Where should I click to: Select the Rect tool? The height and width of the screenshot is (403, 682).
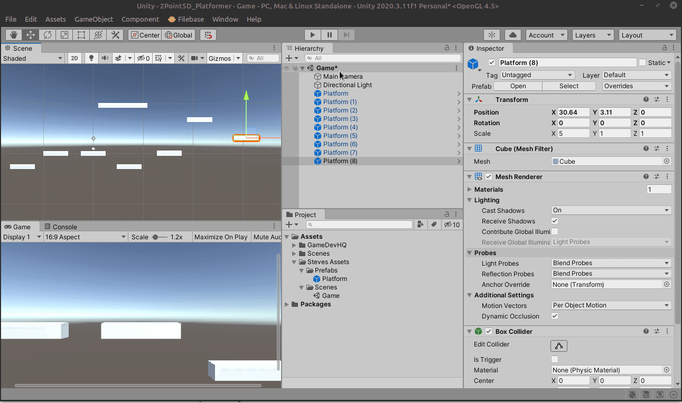click(81, 35)
